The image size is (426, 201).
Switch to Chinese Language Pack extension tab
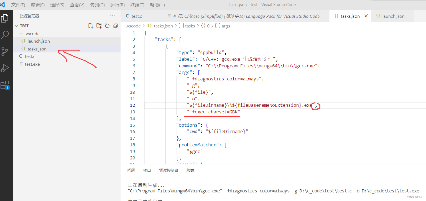pos(246,16)
